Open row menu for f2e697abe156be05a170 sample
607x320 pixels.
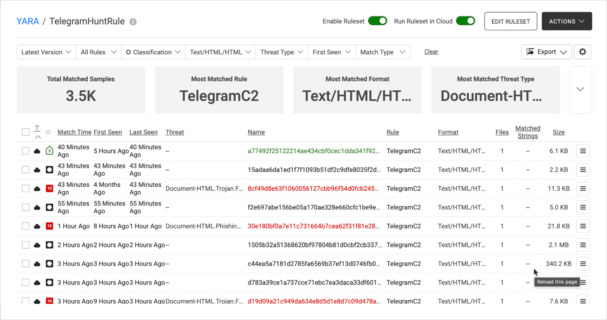[x=583, y=207]
